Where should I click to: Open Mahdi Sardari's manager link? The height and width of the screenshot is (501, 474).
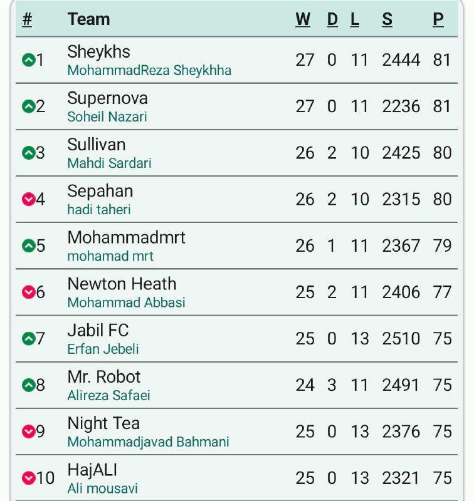109,163
